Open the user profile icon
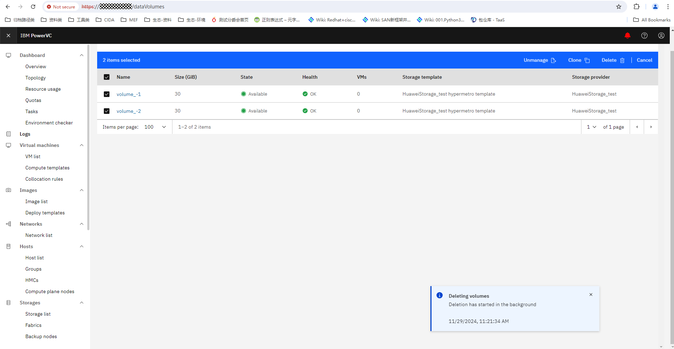This screenshot has height=349, width=674. click(661, 35)
